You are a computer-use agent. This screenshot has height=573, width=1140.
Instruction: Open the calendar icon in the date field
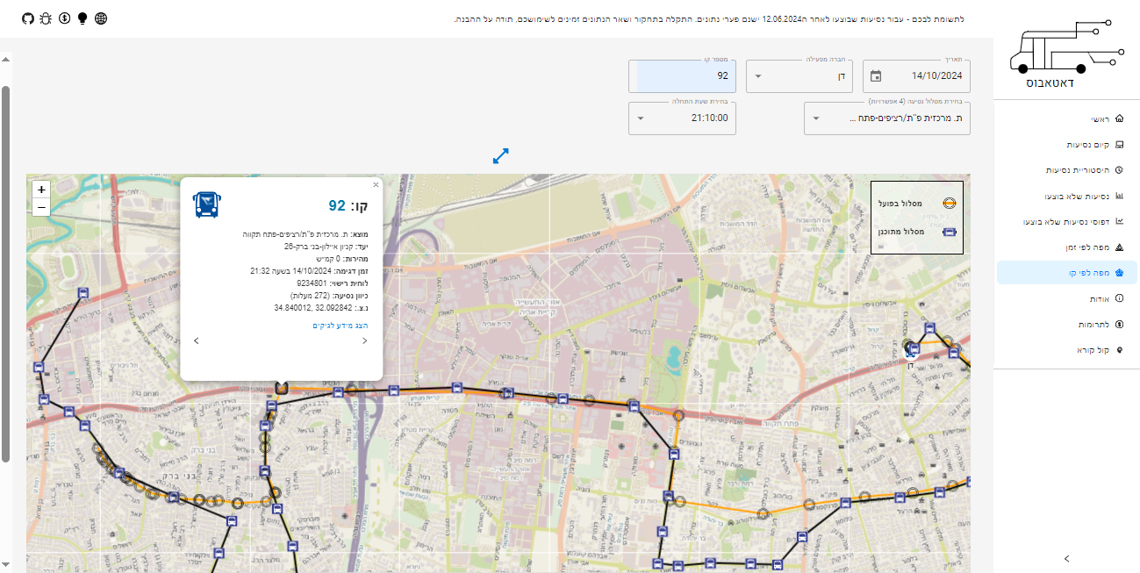pyautogui.click(x=876, y=76)
